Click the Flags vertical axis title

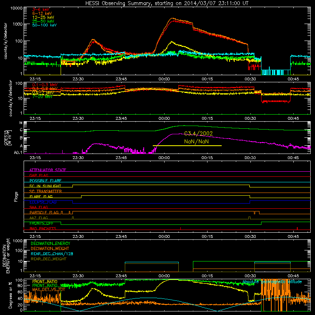click(16, 196)
